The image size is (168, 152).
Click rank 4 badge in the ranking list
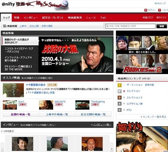point(120,104)
